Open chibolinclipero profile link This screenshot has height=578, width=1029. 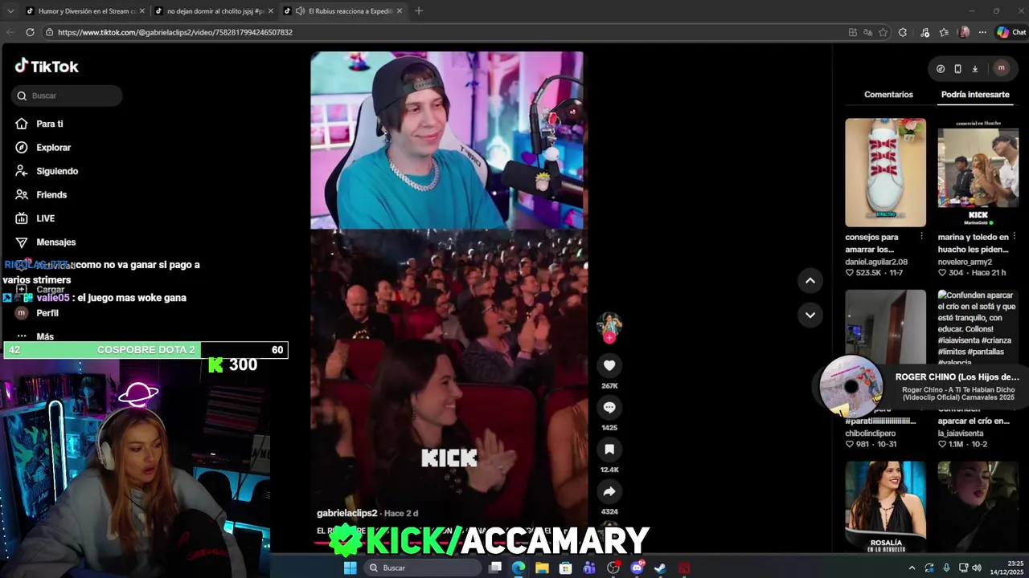pyautogui.click(x=870, y=433)
